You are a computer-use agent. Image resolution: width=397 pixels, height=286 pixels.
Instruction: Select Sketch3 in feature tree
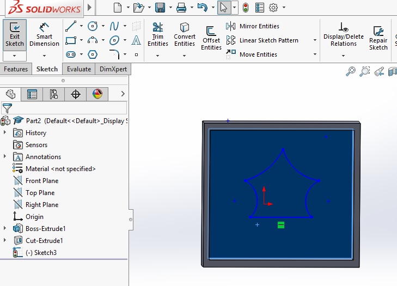click(35, 253)
